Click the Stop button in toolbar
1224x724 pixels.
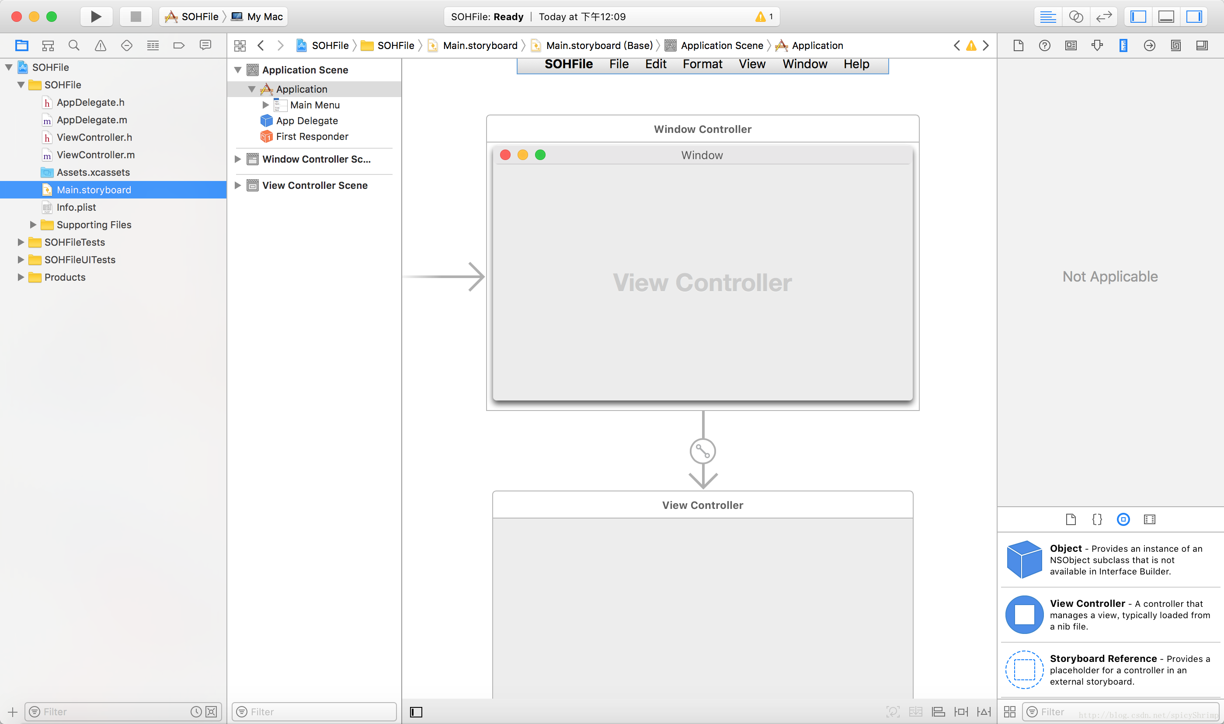[x=136, y=17]
